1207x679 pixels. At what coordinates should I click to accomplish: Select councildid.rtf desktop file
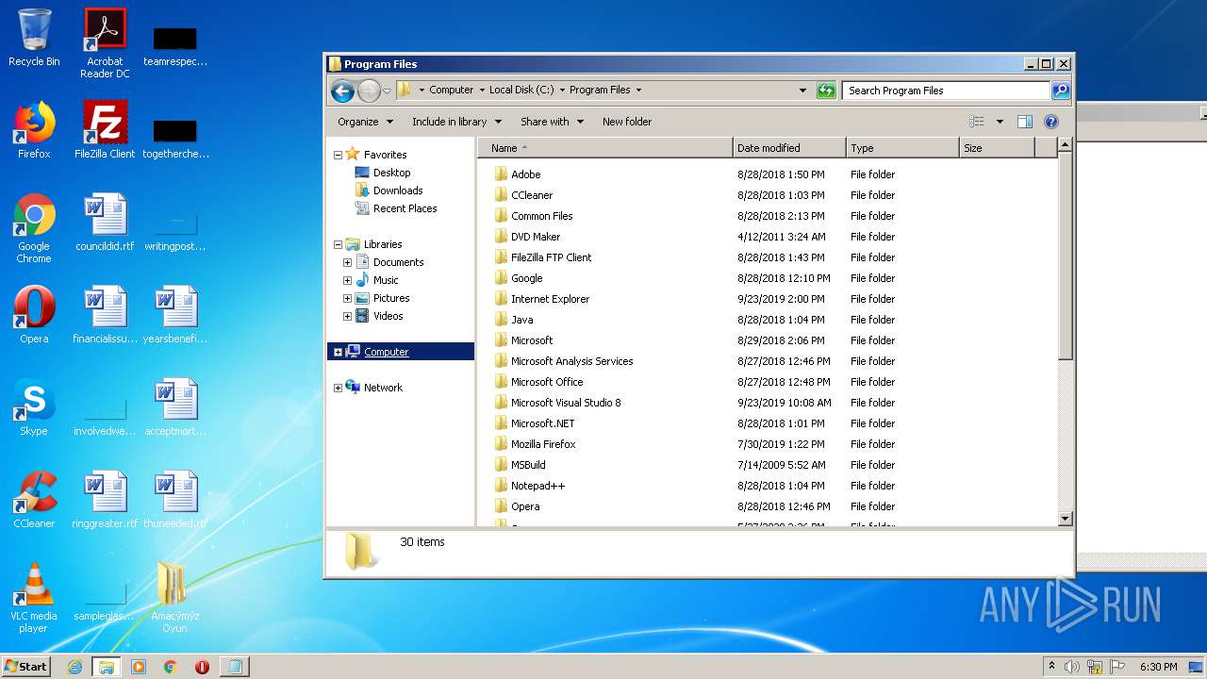pos(105,223)
